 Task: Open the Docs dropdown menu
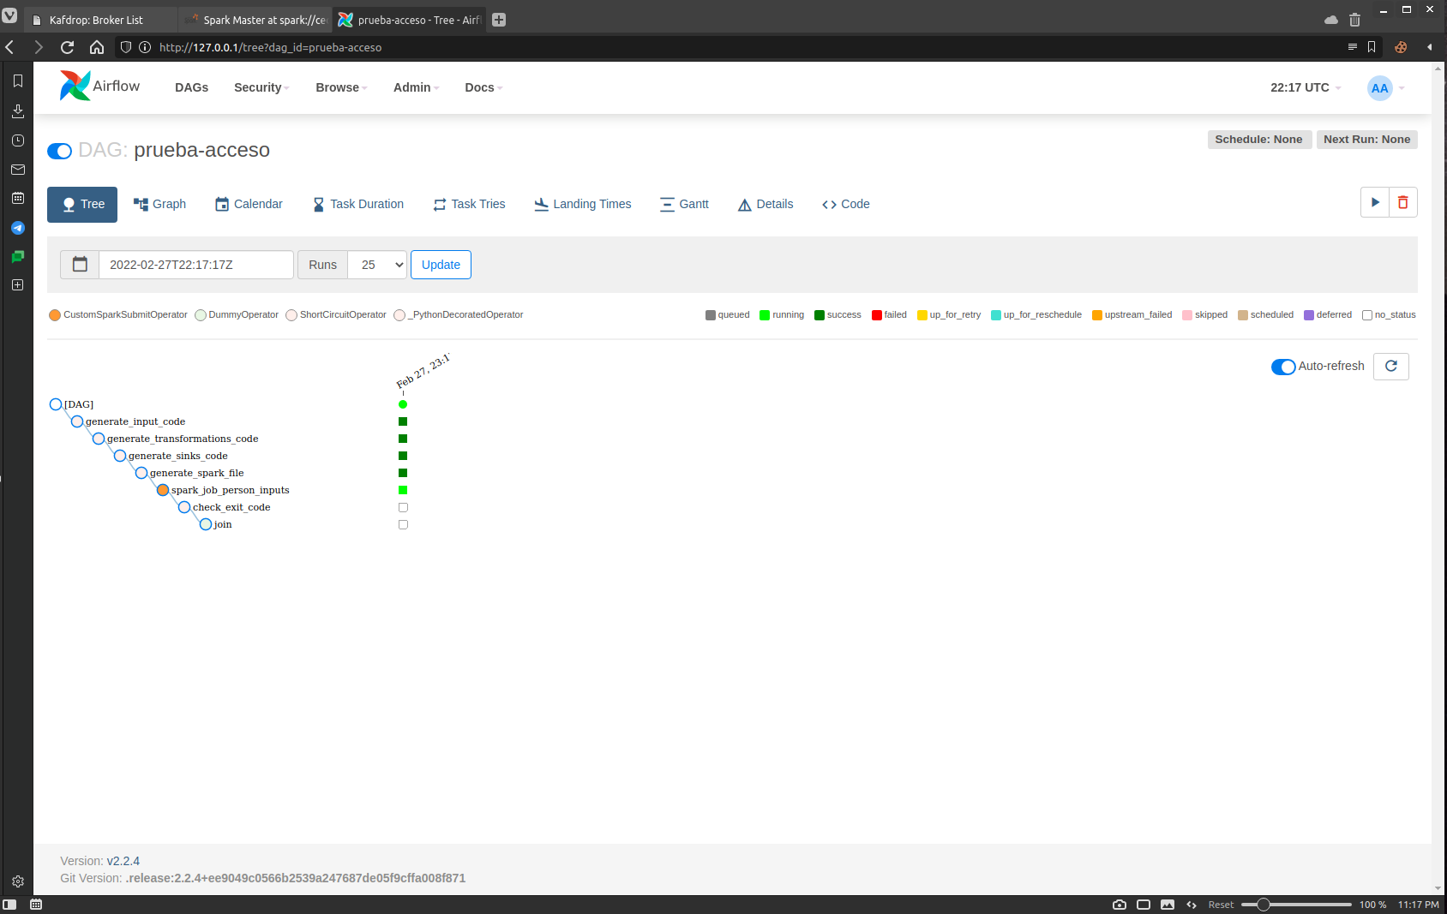coord(483,87)
